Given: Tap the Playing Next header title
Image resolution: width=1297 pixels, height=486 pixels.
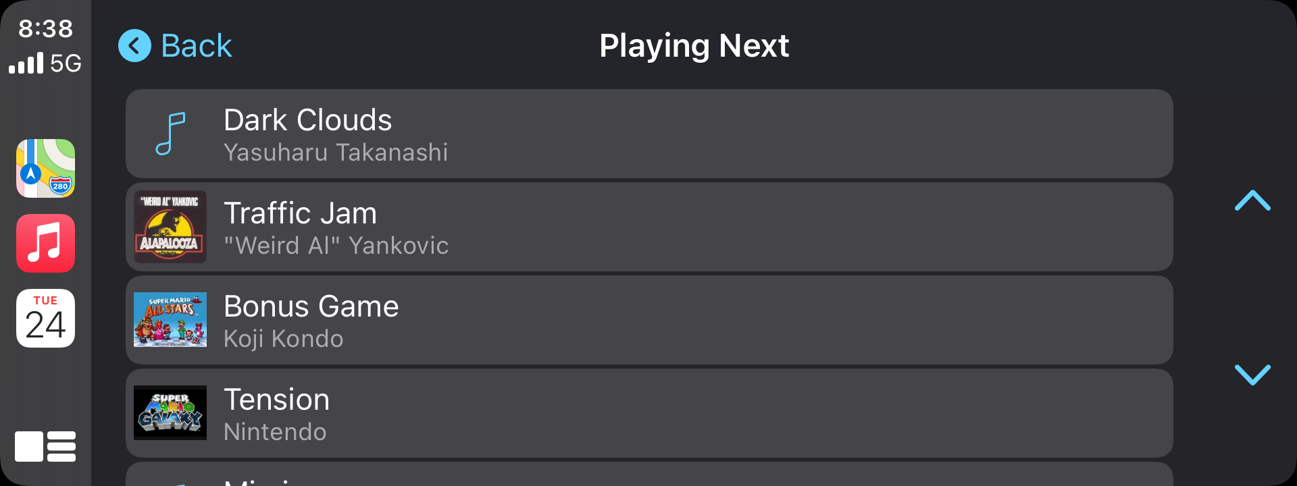Looking at the screenshot, I should click(x=694, y=46).
